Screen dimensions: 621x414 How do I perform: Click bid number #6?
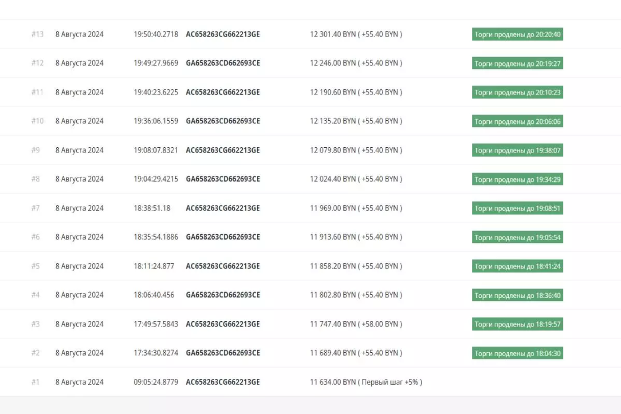pos(35,237)
